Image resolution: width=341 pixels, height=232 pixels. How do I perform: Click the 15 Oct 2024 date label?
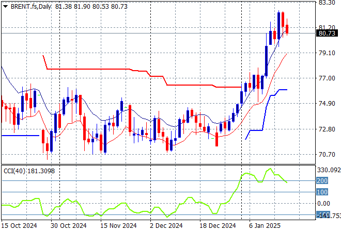point(19,226)
